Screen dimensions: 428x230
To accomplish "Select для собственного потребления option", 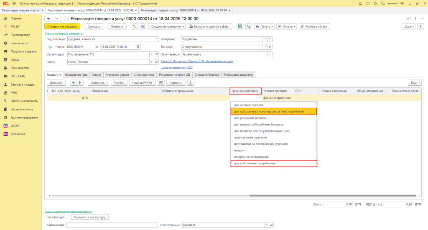I will pos(274,164).
